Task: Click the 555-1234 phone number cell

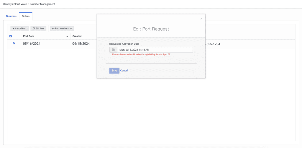Action: click(213, 44)
